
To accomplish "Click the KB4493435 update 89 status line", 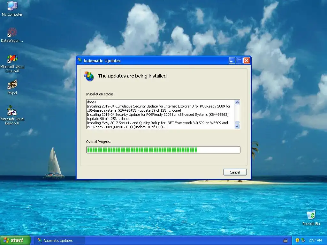I will [158, 108].
